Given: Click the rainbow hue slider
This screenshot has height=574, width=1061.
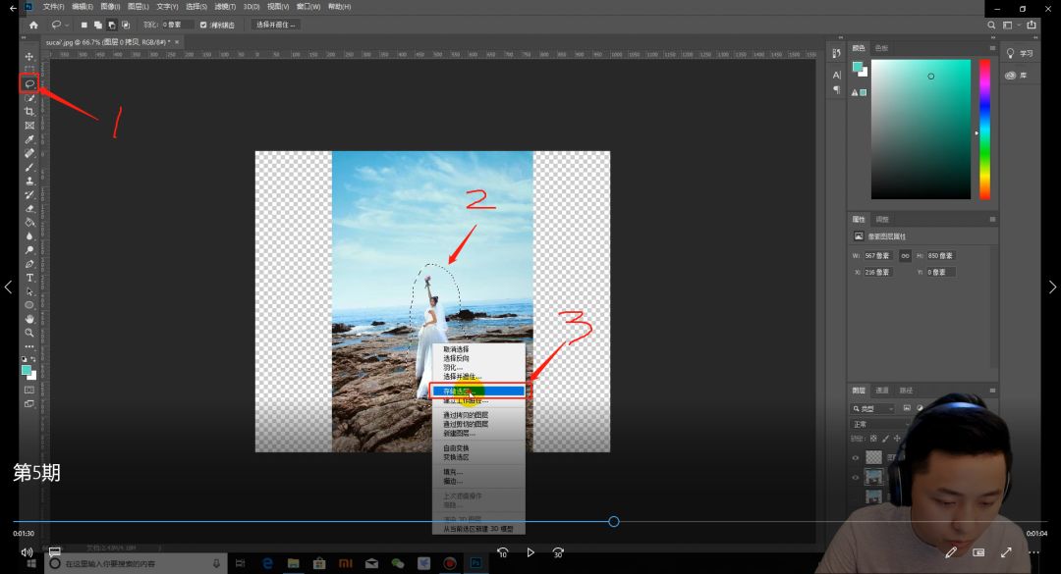Looking at the screenshot, I should point(984,130).
